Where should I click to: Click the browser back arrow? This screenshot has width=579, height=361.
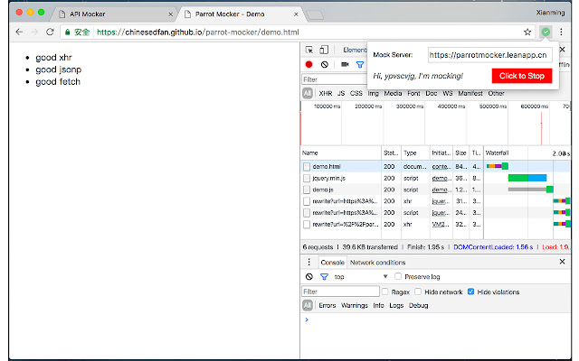pyautogui.click(x=19, y=32)
